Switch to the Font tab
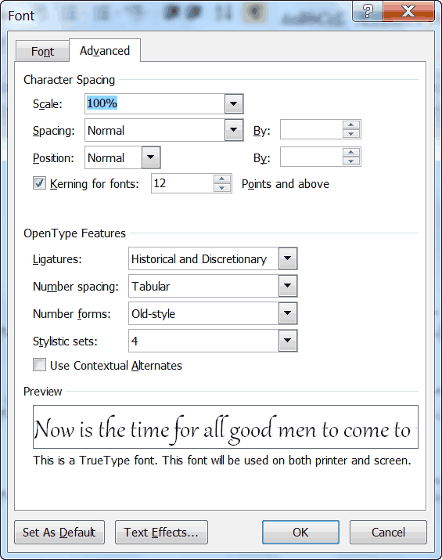The height and width of the screenshot is (560, 442). tap(42, 52)
